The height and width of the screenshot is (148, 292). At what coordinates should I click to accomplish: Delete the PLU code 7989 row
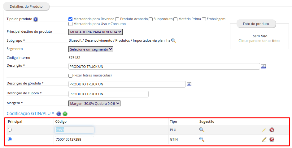[272, 130]
